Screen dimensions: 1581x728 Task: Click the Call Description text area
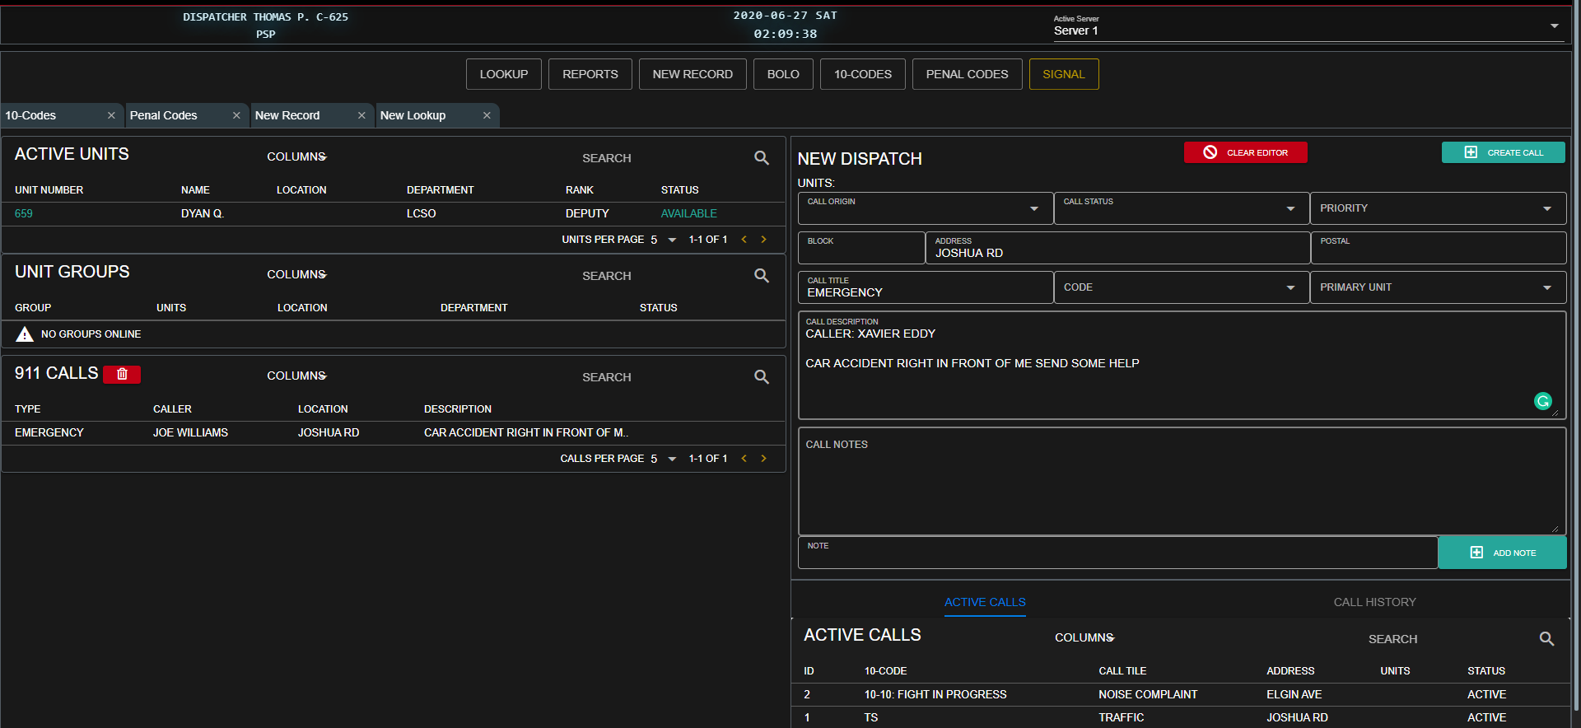tap(1182, 365)
